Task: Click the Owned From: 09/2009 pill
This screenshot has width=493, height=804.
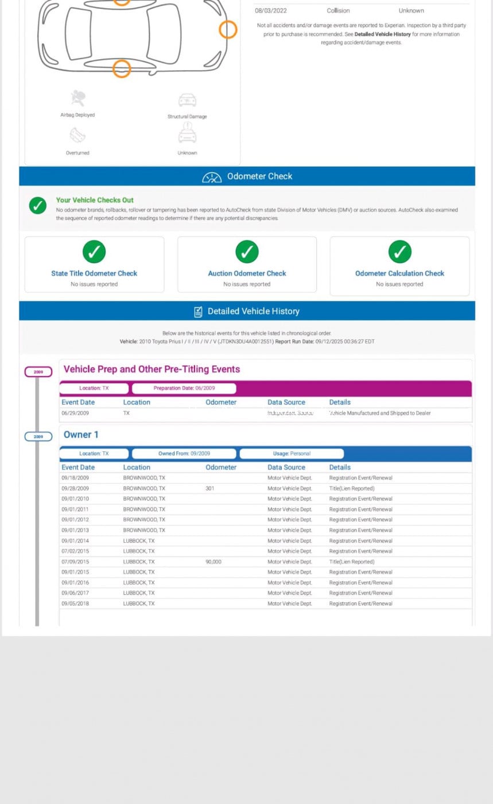Action: coord(184,454)
